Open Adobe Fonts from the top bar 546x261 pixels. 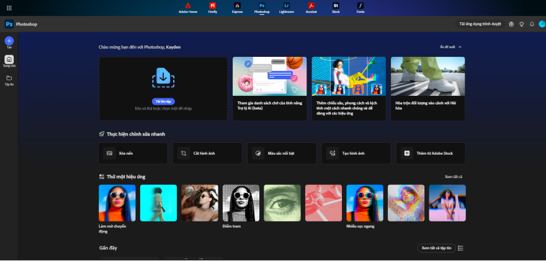pos(360,8)
